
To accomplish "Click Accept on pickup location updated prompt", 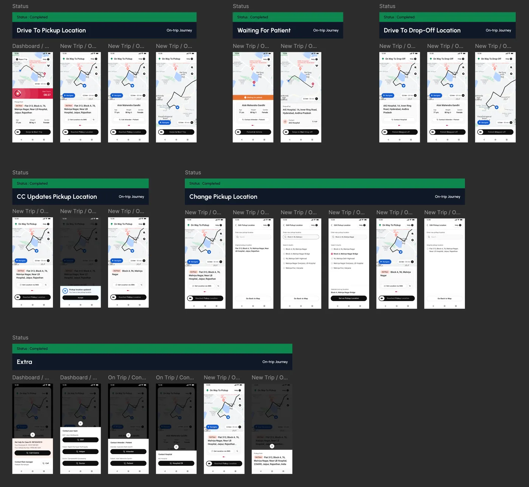I will point(80,298).
